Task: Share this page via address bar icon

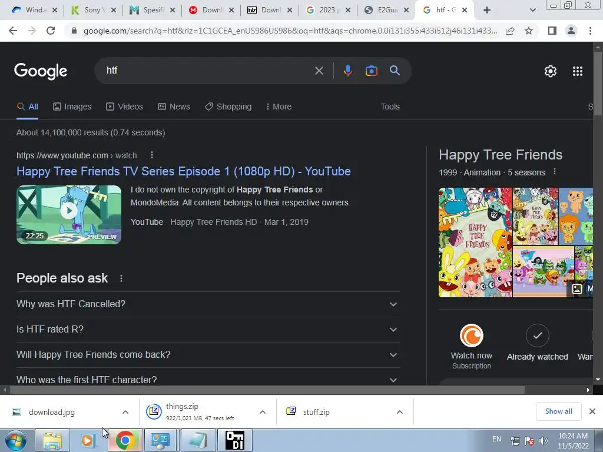Action: click(x=510, y=31)
